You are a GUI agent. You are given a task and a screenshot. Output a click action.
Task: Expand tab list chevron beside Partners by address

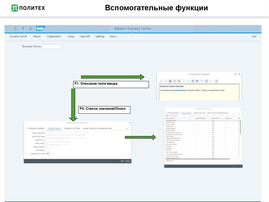27,129
